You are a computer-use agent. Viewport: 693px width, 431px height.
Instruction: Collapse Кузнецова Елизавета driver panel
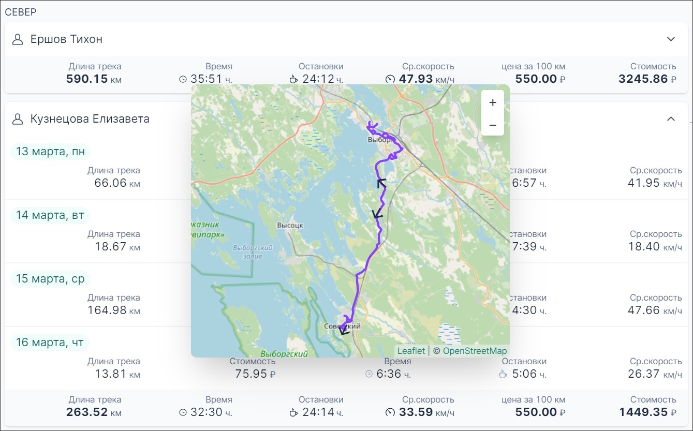[671, 119]
